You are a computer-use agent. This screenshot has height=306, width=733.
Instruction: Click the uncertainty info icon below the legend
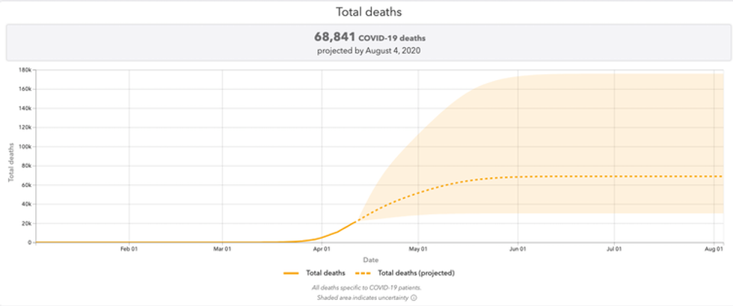click(x=413, y=297)
